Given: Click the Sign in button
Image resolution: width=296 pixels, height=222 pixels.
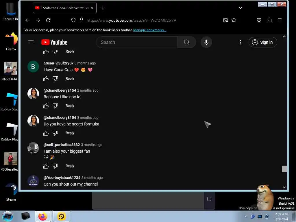Looking at the screenshot, I should click(x=263, y=42).
